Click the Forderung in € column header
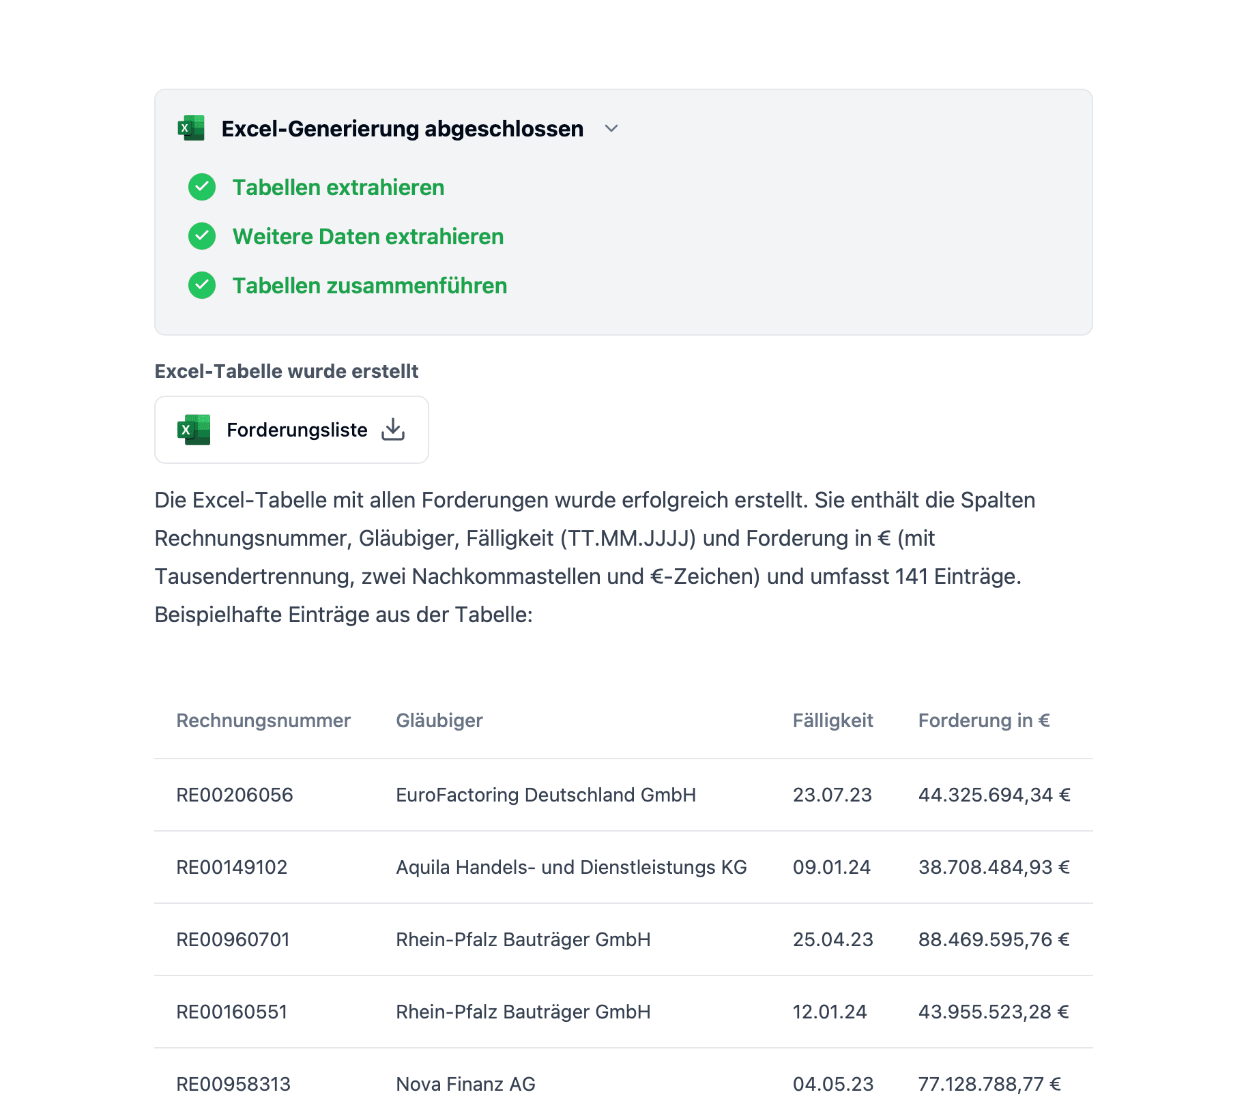This screenshot has height=1116, width=1246. tap(983, 720)
